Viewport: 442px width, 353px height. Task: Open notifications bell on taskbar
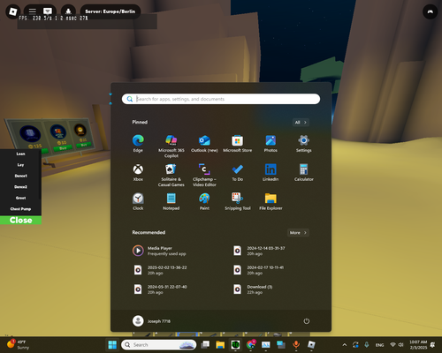point(432,345)
